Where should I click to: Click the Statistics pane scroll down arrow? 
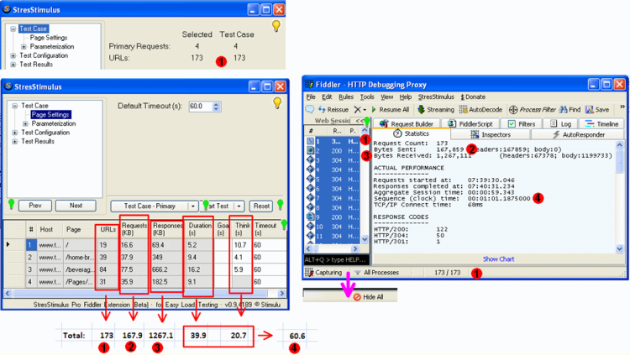pos(619,249)
